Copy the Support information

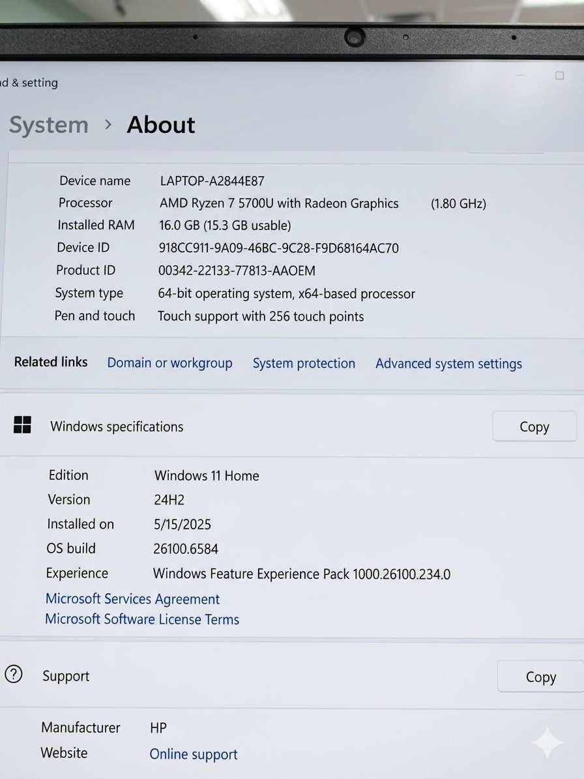(x=540, y=677)
